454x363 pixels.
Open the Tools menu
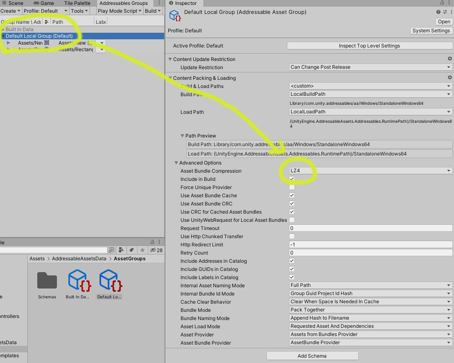pyautogui.click(x=79, y=11)
